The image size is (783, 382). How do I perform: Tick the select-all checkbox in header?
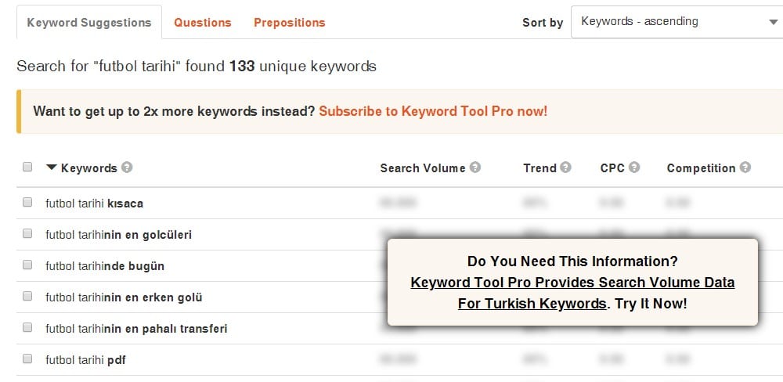(x=27, y=167)
